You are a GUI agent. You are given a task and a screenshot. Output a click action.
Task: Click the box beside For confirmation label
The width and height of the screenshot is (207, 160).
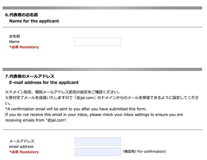(x=98, y=151)
